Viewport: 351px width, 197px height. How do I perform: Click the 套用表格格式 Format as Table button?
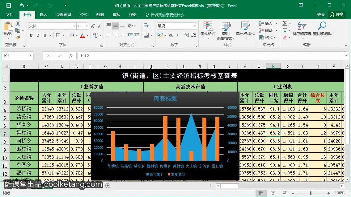[226, 31]
